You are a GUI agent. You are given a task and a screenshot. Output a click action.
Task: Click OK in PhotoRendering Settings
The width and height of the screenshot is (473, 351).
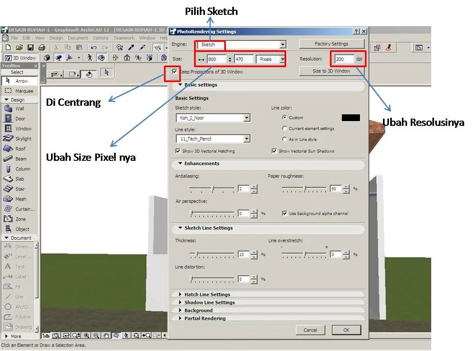tap(346, 330)
